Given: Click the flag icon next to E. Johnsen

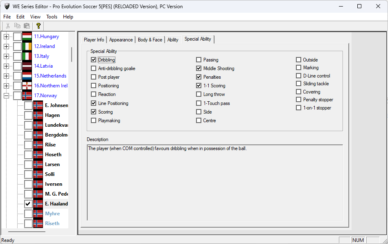Looking at the screenshot, I should (x=38, y=105).
